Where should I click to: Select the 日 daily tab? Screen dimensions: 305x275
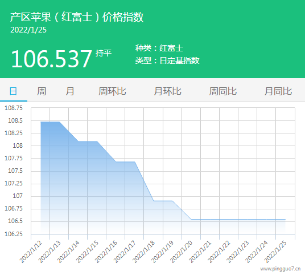(x=14, y=91)
